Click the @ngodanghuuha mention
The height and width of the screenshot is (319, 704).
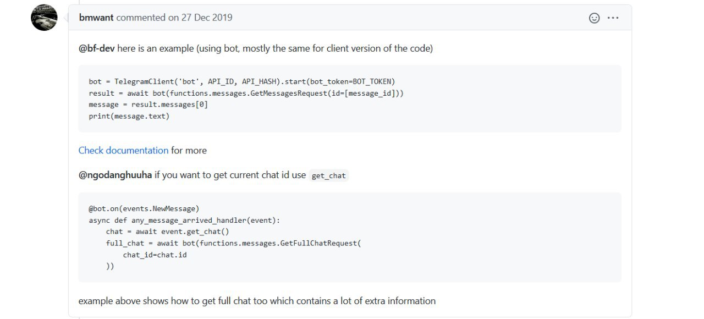pyautogui.click(x=115, y=175)
